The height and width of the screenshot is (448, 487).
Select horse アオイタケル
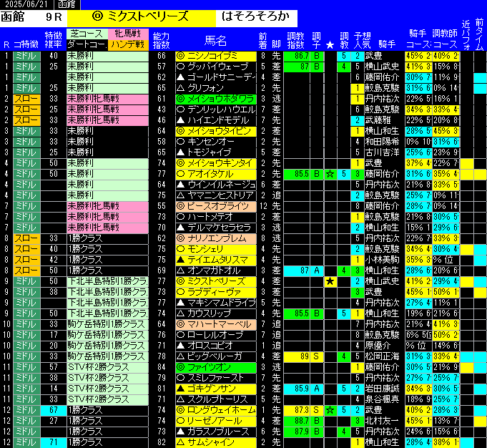point(216,174)
